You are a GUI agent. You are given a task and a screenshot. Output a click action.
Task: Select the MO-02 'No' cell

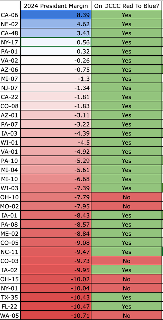point(126,206)
